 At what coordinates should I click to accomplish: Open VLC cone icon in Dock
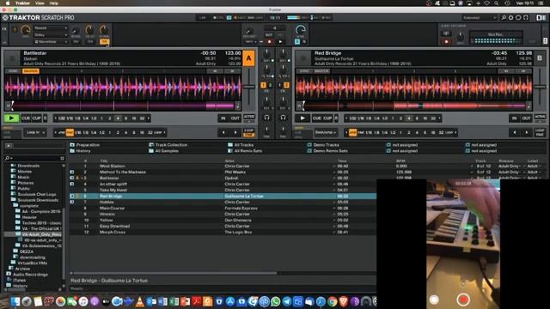[x=139, y=301]
